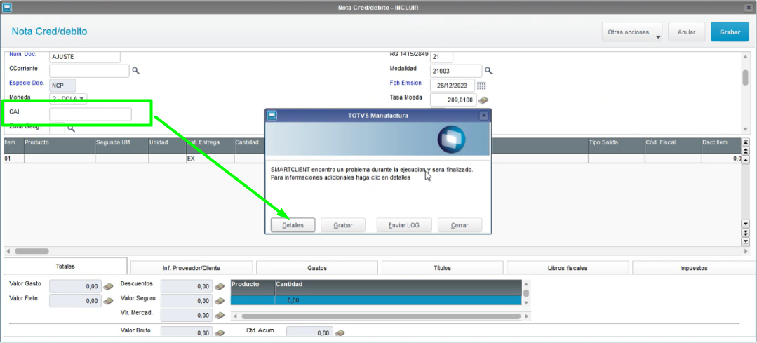Click the Modalidad field showing 21003
Screen dimensions: 757x343
456,71
